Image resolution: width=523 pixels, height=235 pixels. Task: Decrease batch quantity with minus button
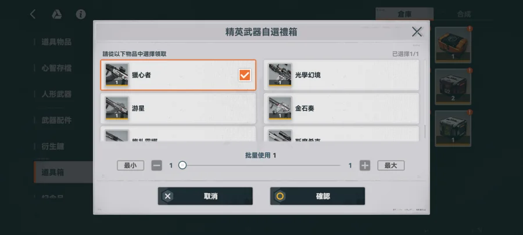(157, 165)
